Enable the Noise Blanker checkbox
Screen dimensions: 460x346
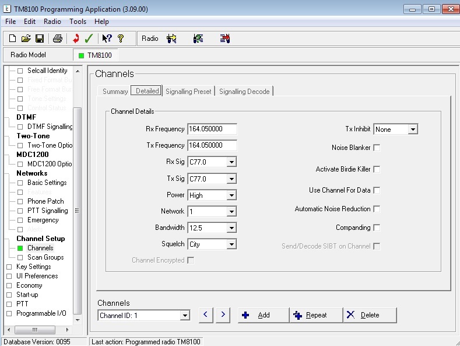(377, 148)
